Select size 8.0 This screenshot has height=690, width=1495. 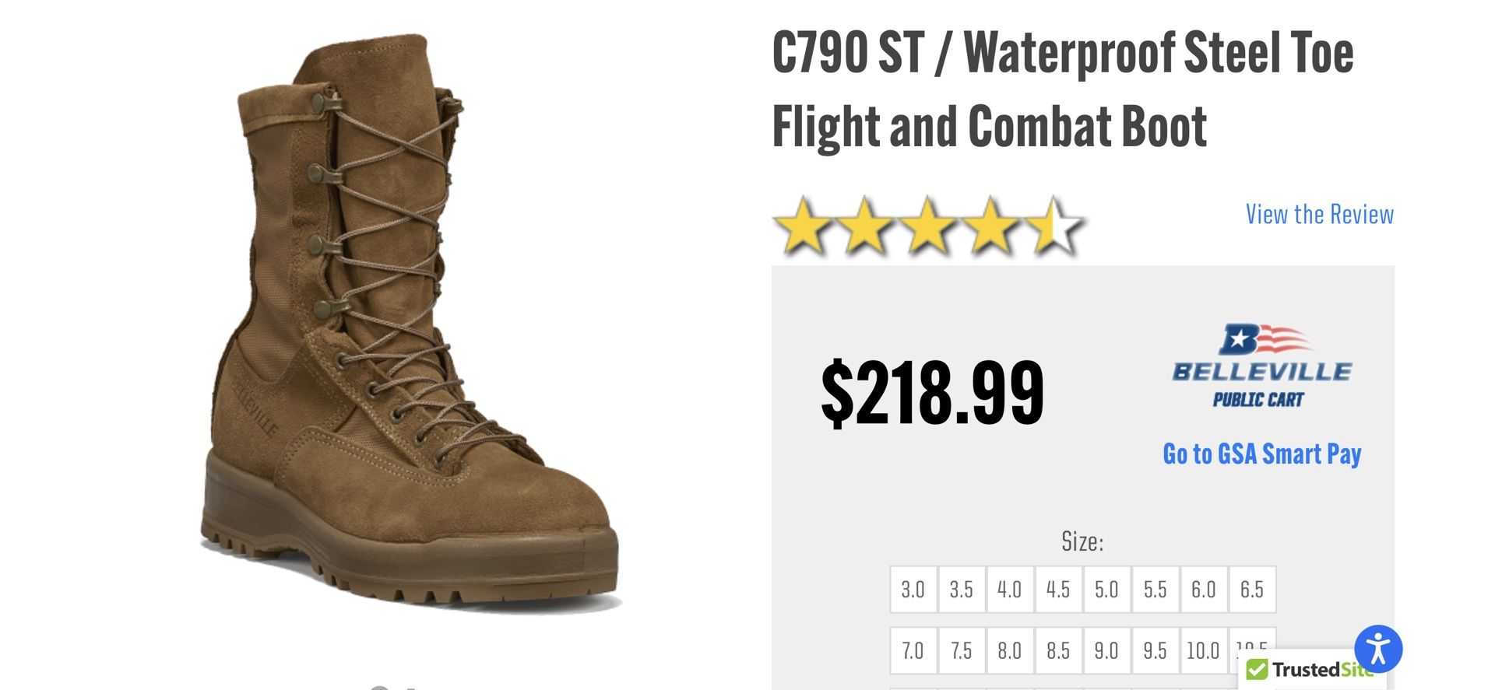(x=1010, y=650)
